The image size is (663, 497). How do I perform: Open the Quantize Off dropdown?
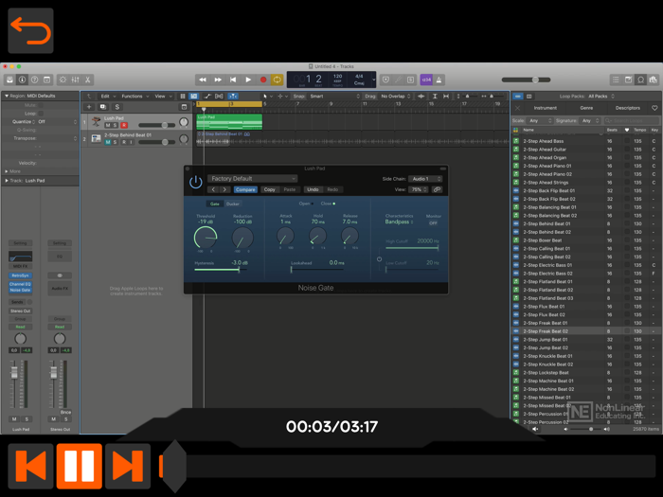(x=58, y=122)
